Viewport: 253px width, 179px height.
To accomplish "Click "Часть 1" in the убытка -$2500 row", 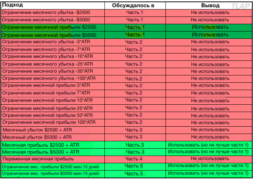I will (135, 12).
